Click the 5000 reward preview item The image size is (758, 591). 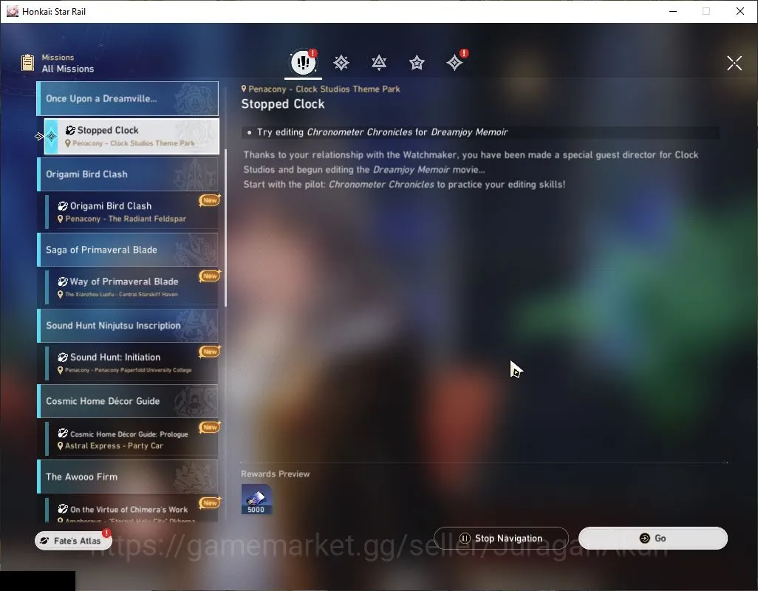tap(256, 499)
